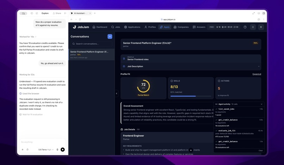Open the Answers nav item
The height and width of the screenshot is (165, 284).
coord(199,27)
